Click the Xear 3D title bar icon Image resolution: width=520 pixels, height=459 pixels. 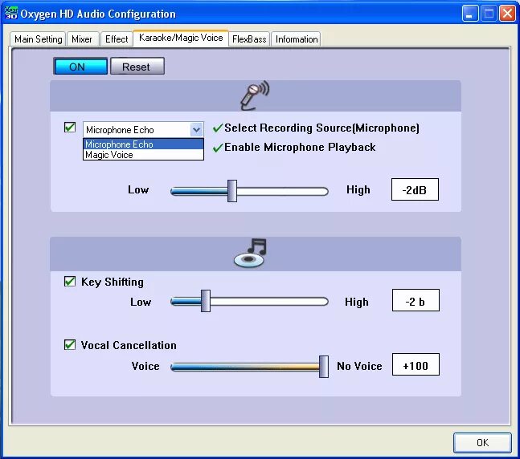point(11,14)
